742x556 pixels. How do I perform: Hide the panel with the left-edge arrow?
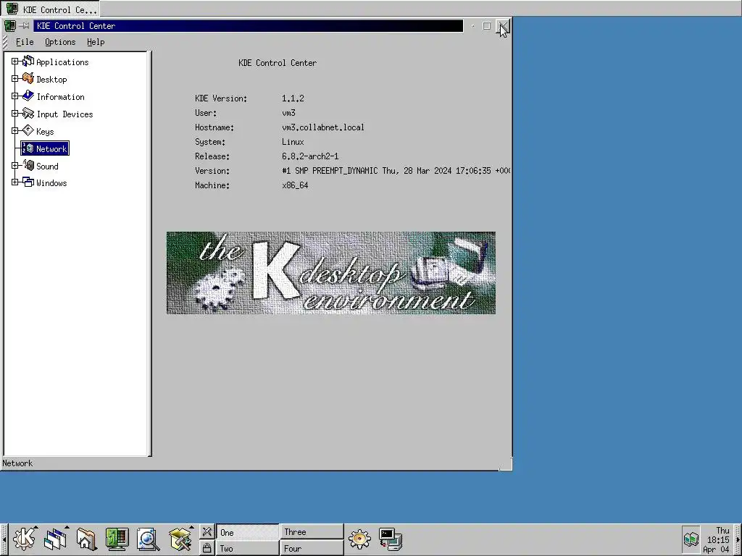4,539
